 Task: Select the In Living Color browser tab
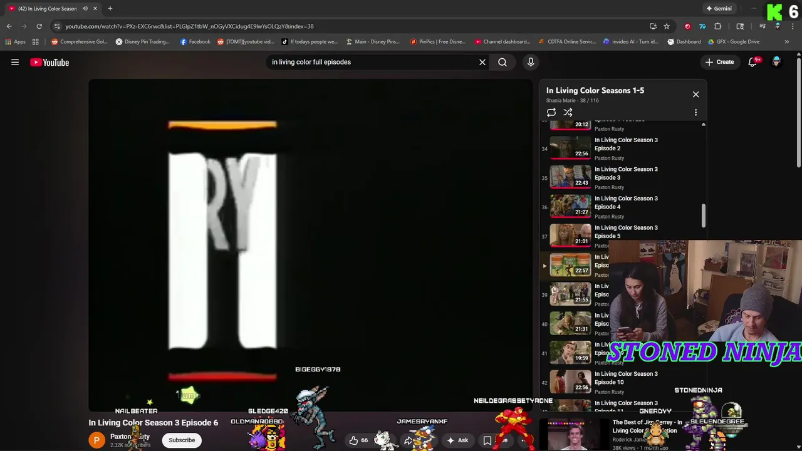(47, 9)
